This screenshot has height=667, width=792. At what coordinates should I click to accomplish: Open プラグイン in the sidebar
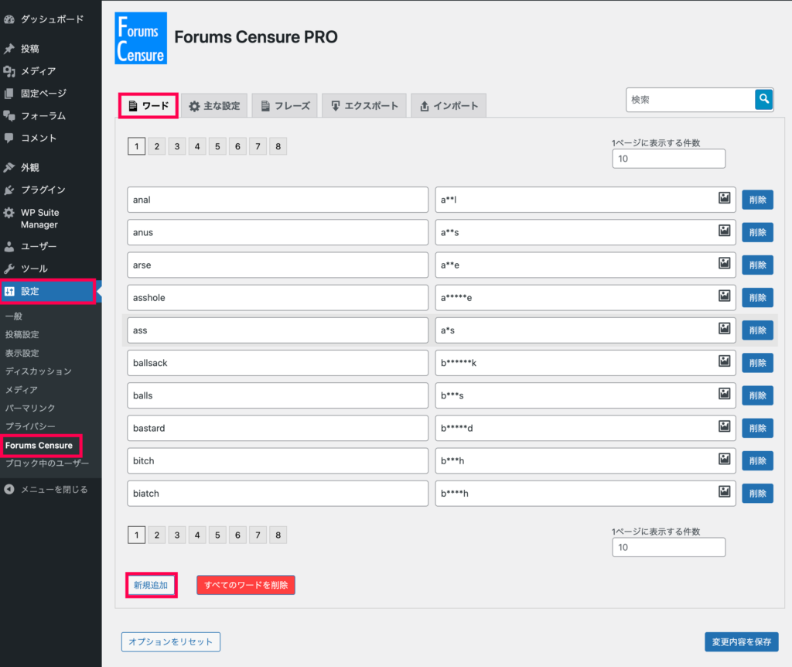pos(50,190)
